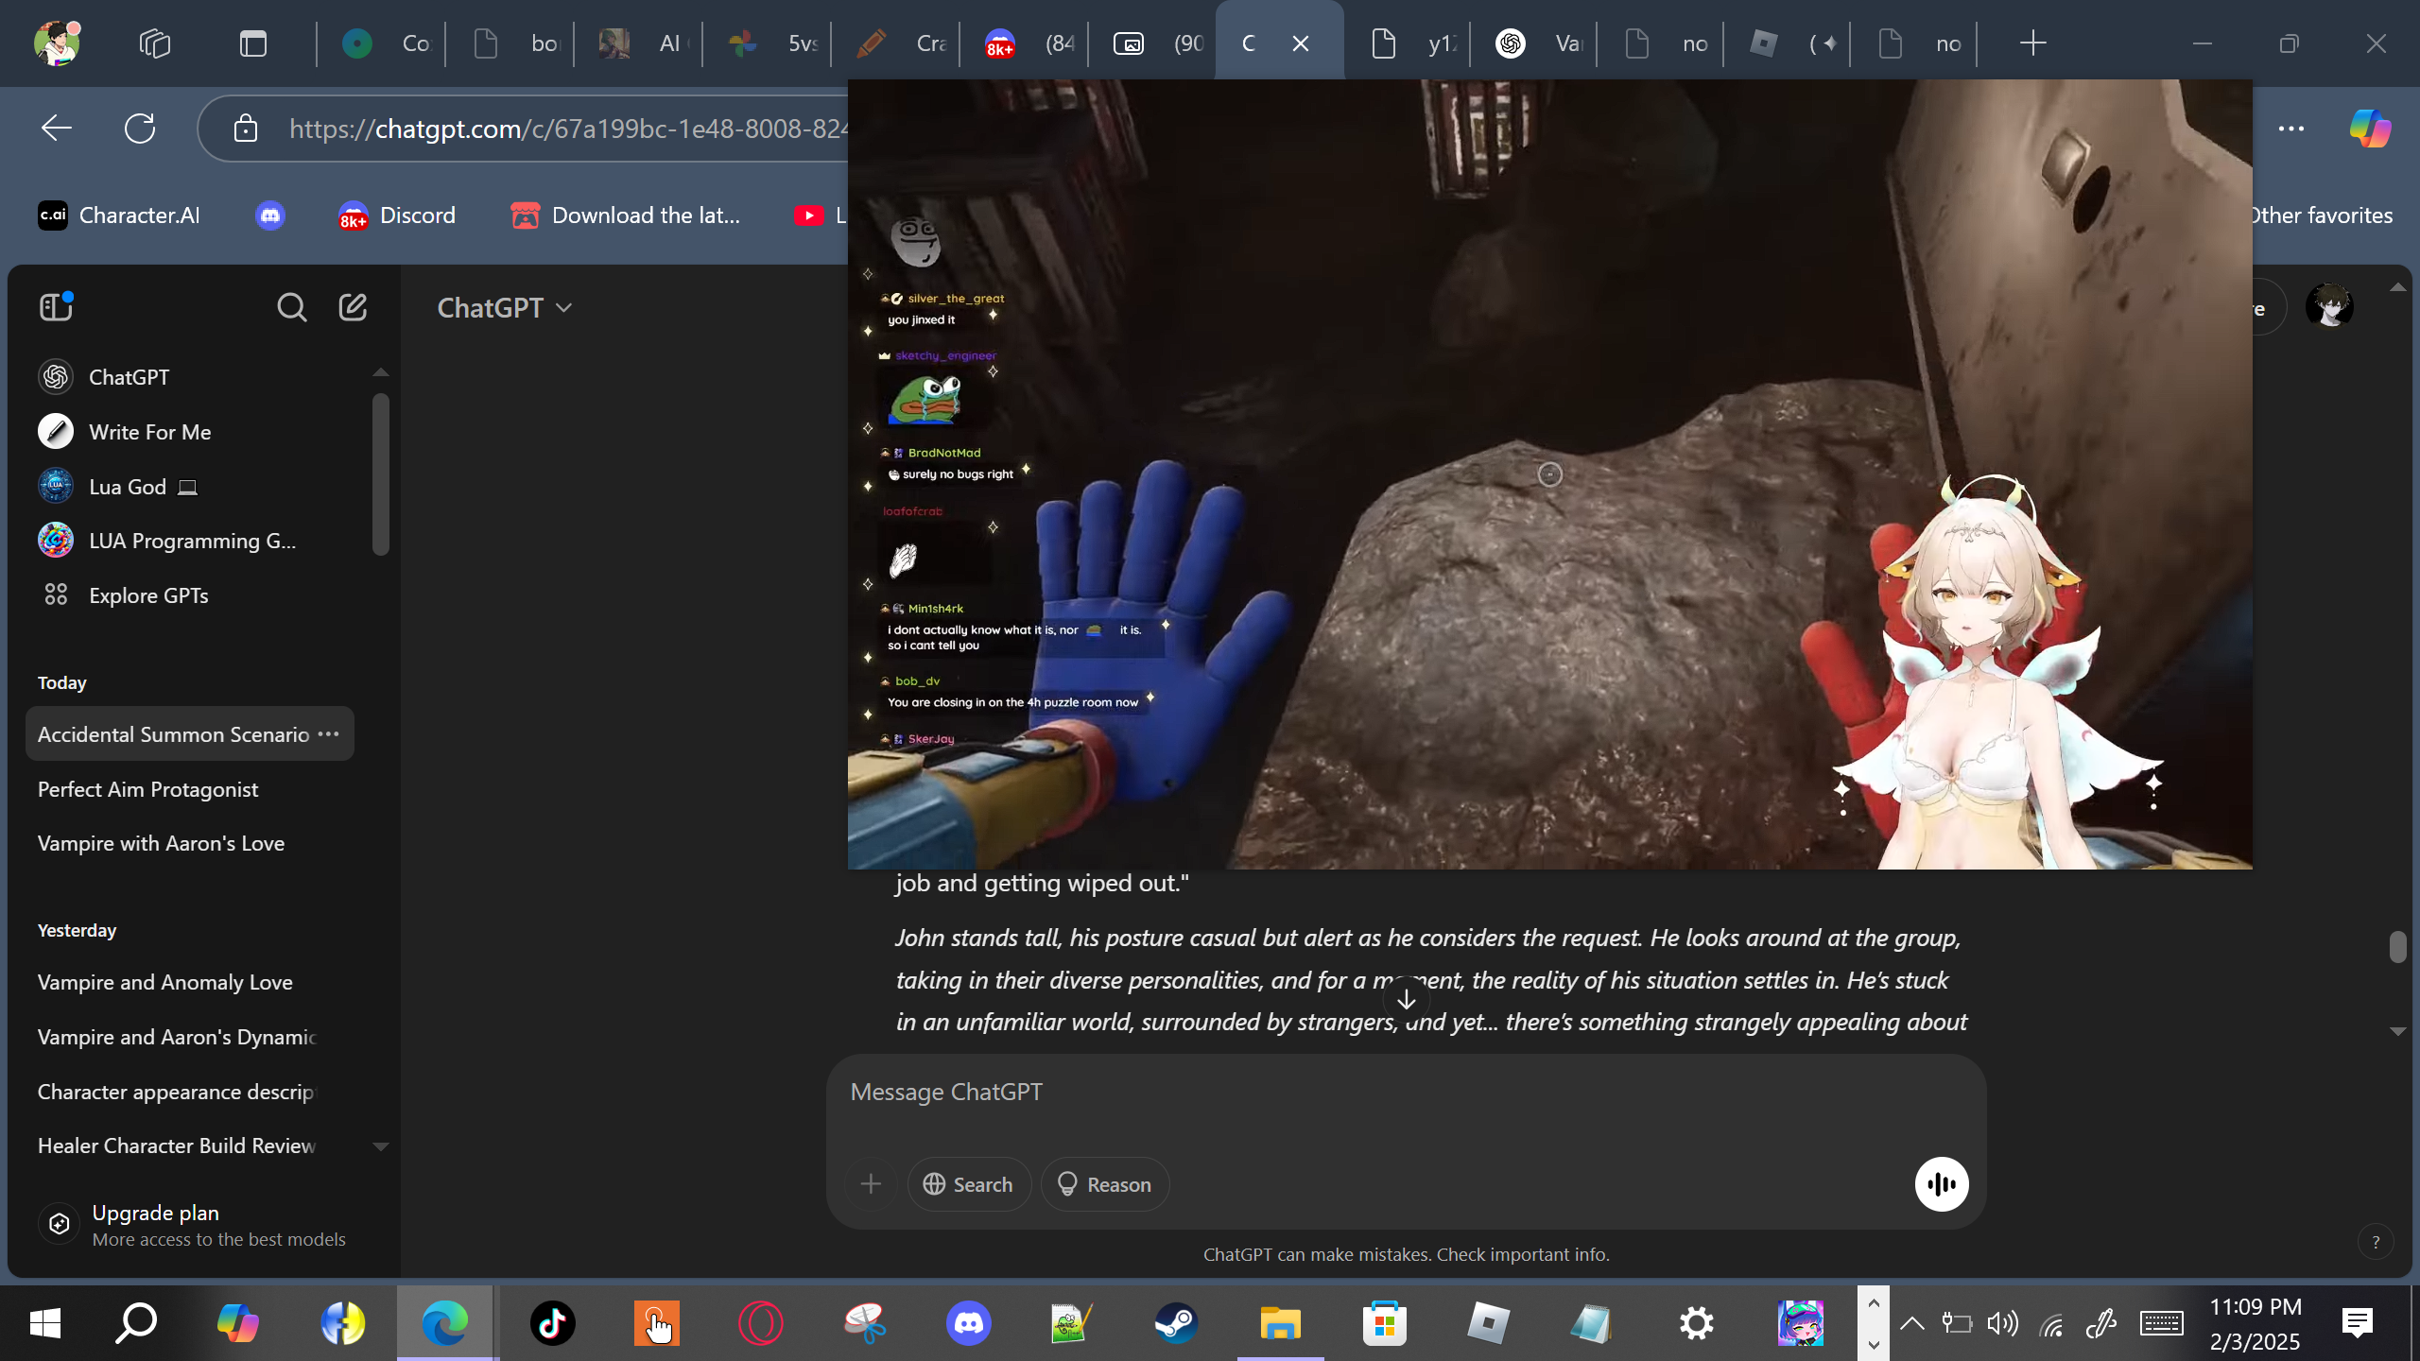Screen dimensions: 2420x1361
Task: Click the browser address bar URL
Action: [567, 129]
